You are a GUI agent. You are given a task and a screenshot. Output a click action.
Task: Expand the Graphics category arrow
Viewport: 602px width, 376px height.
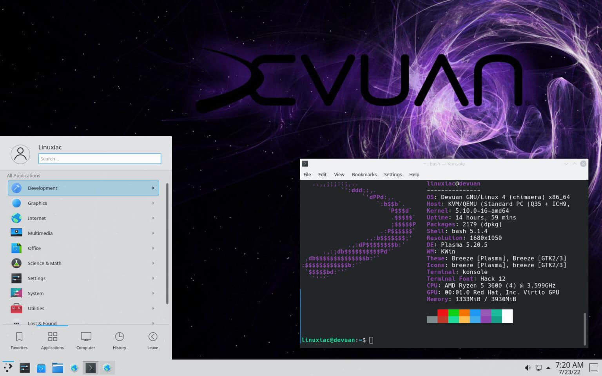pyautogui.click(x=153, y=203)
